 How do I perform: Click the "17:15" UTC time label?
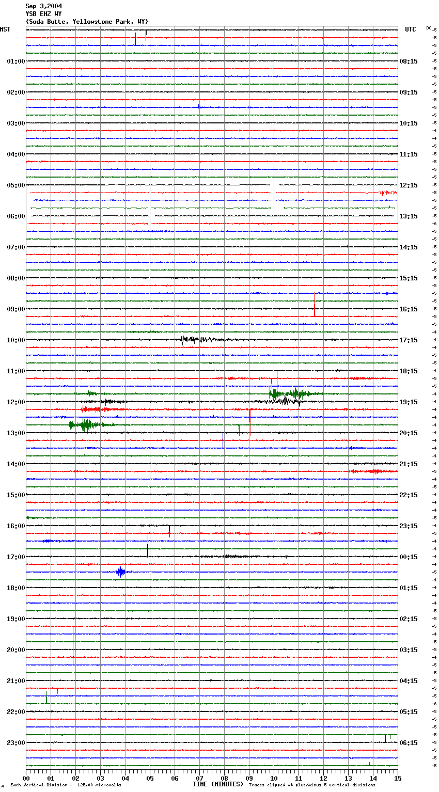tap(409, 340)
